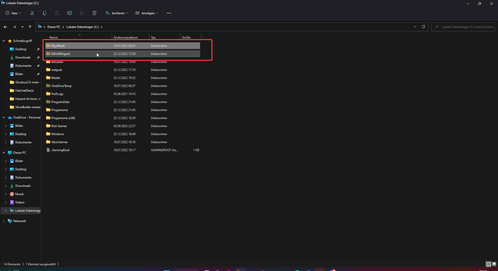Navigate up one directory level
This screenshot has height=271, width=498.
(x=30, y=27)
